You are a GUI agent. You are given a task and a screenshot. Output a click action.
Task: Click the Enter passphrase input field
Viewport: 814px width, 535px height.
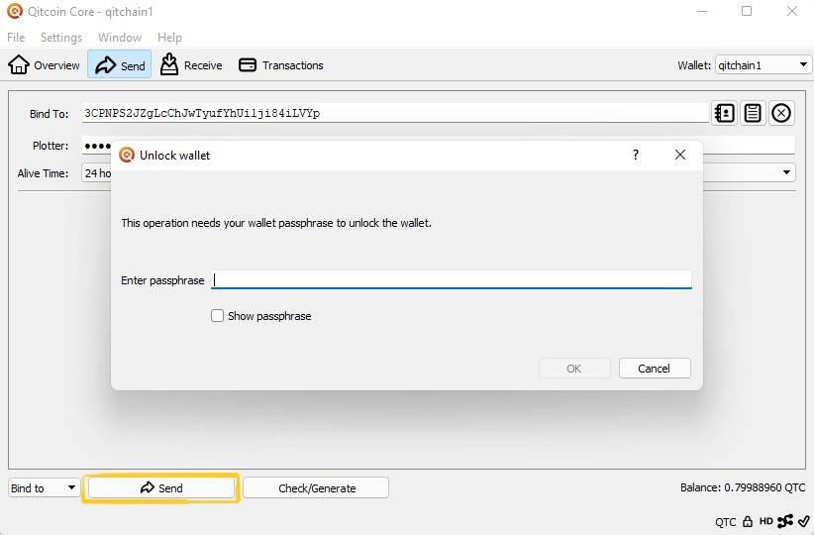click(x=452, y=280)
